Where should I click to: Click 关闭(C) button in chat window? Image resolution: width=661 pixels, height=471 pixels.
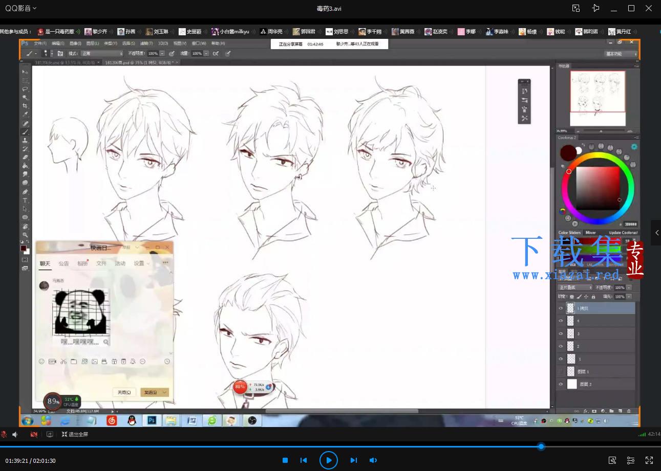tap(124, 392)
